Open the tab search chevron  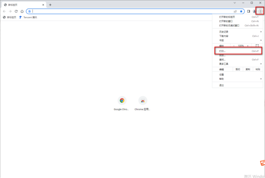[x=235, y=3]
